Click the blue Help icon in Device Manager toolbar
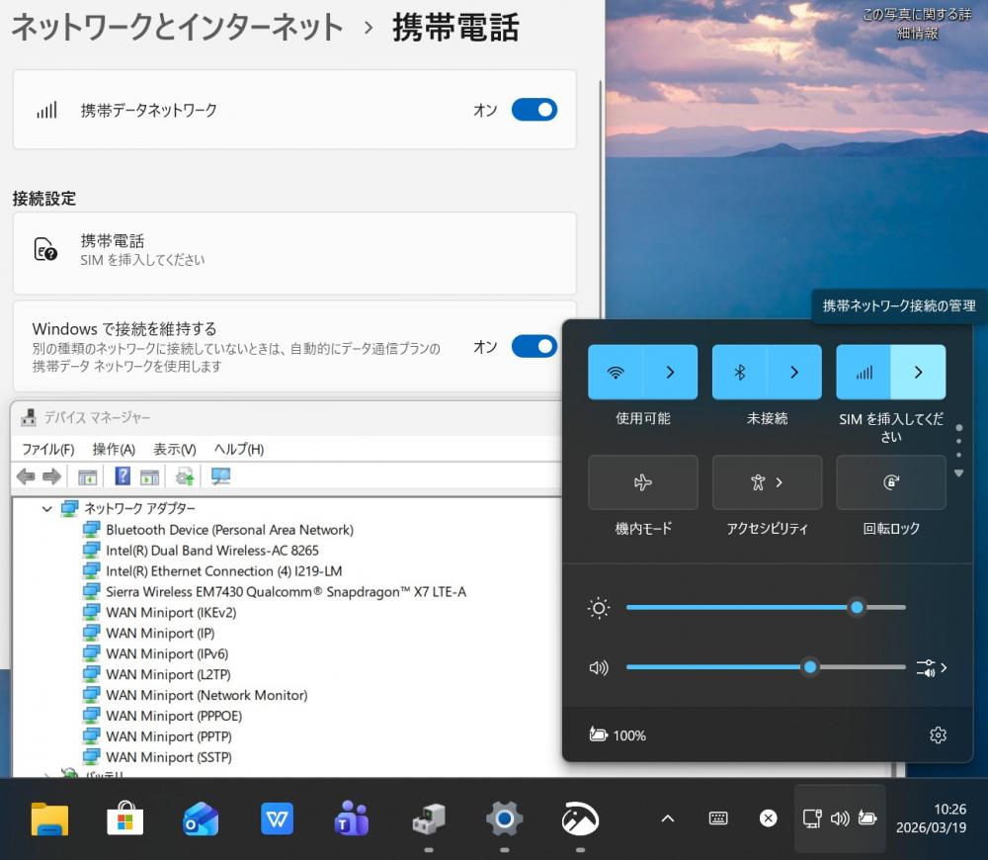Screen dimensions: 988x860 click(x=123, y=476)
